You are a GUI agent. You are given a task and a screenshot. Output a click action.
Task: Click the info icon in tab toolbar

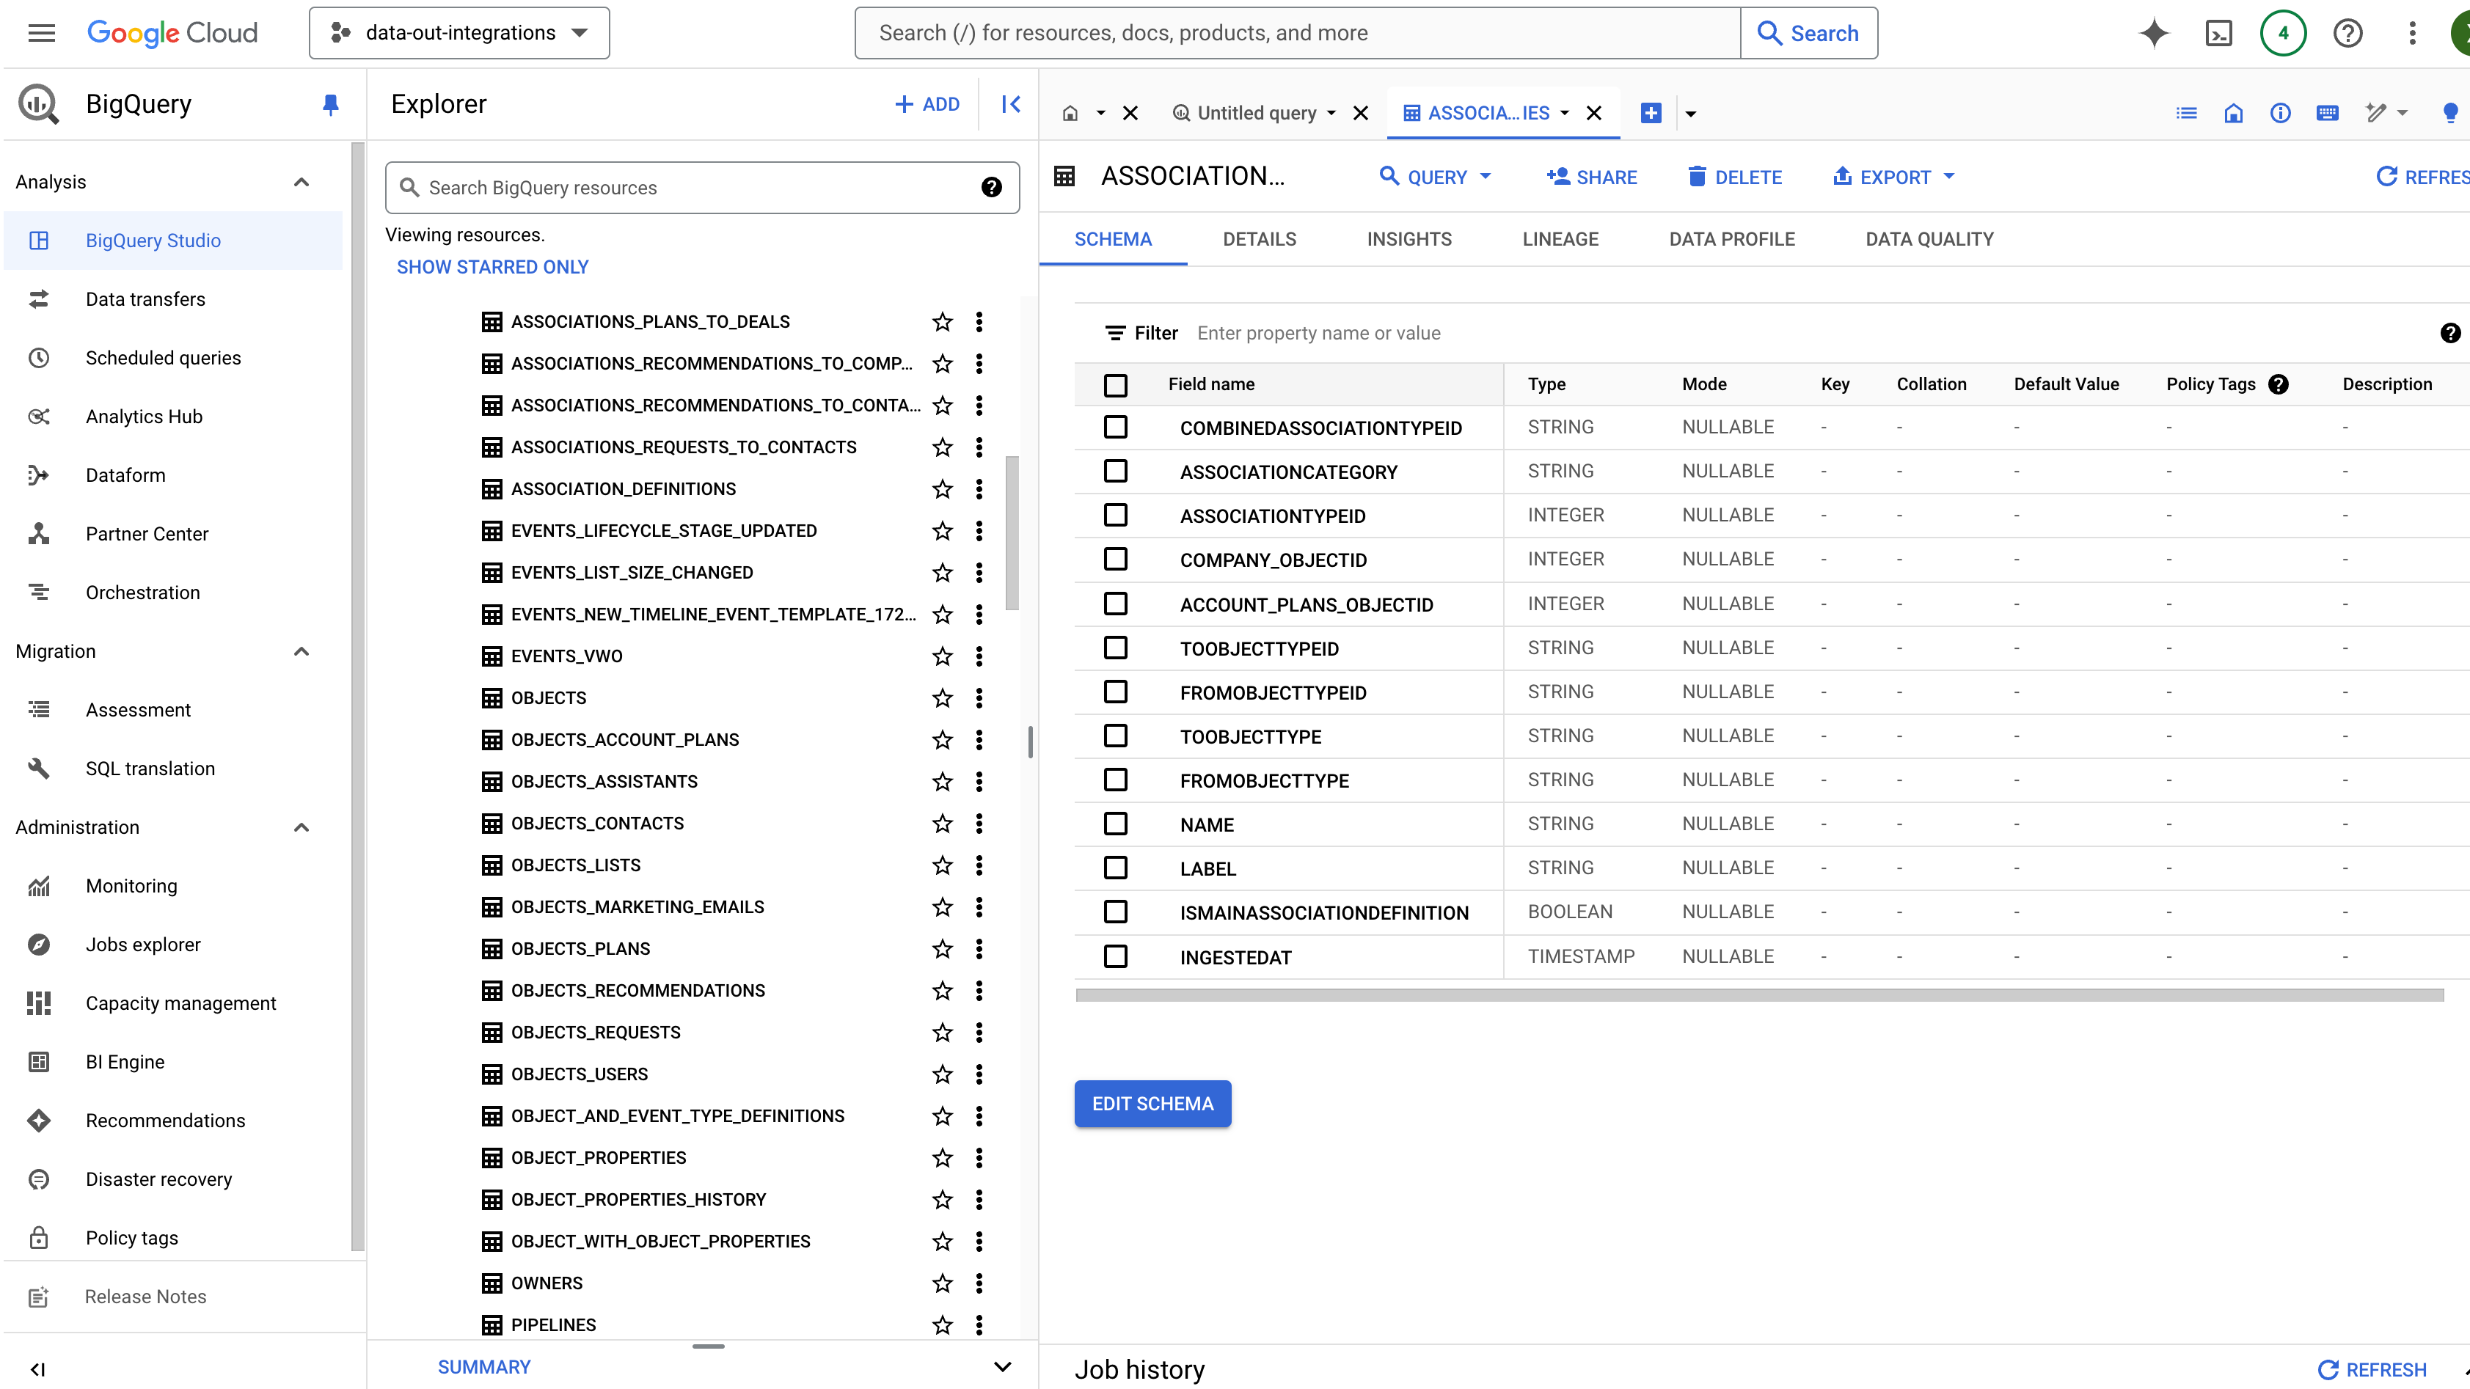(x=2280, y=113)
